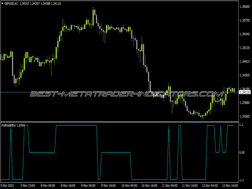Click the 11 Nov 04:00 time label
The height and width of the screenshot is (189, 252).
pos(169,186)
